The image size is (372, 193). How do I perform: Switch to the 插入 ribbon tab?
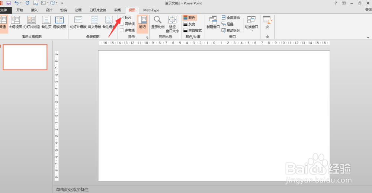(x=34, y=10)
